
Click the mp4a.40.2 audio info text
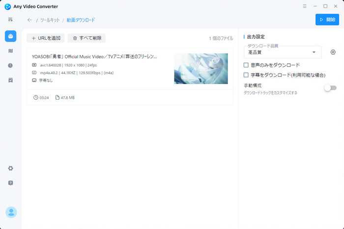(x=77, y=73)
